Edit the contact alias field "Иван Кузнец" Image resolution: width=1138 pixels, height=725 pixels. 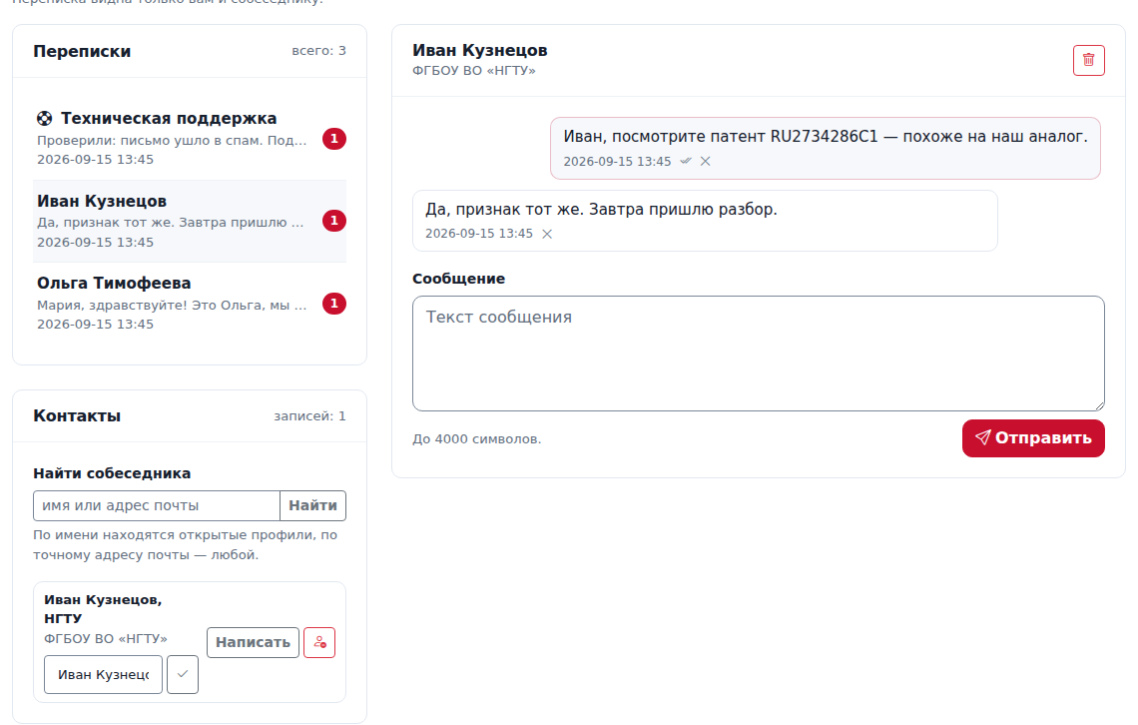pyautogui.click(x=103, y=674)
